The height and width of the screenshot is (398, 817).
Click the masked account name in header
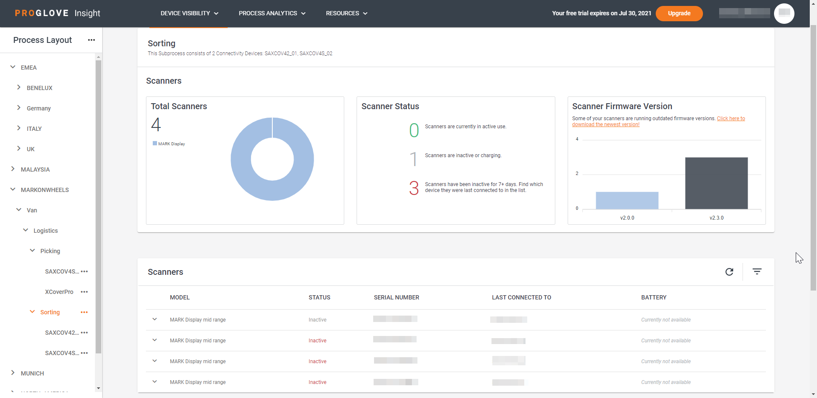(744, 13)
